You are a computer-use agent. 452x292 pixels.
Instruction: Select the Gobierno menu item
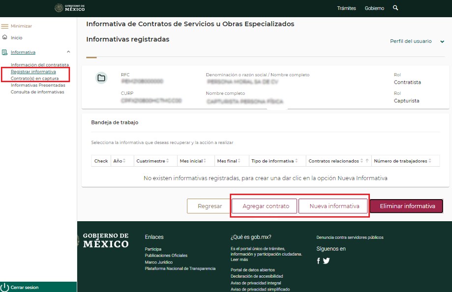[374, 8]
